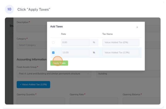Click the + Value Added Tax (13%) button
Screen dimensions: 166x109
(x=33, y=84)
